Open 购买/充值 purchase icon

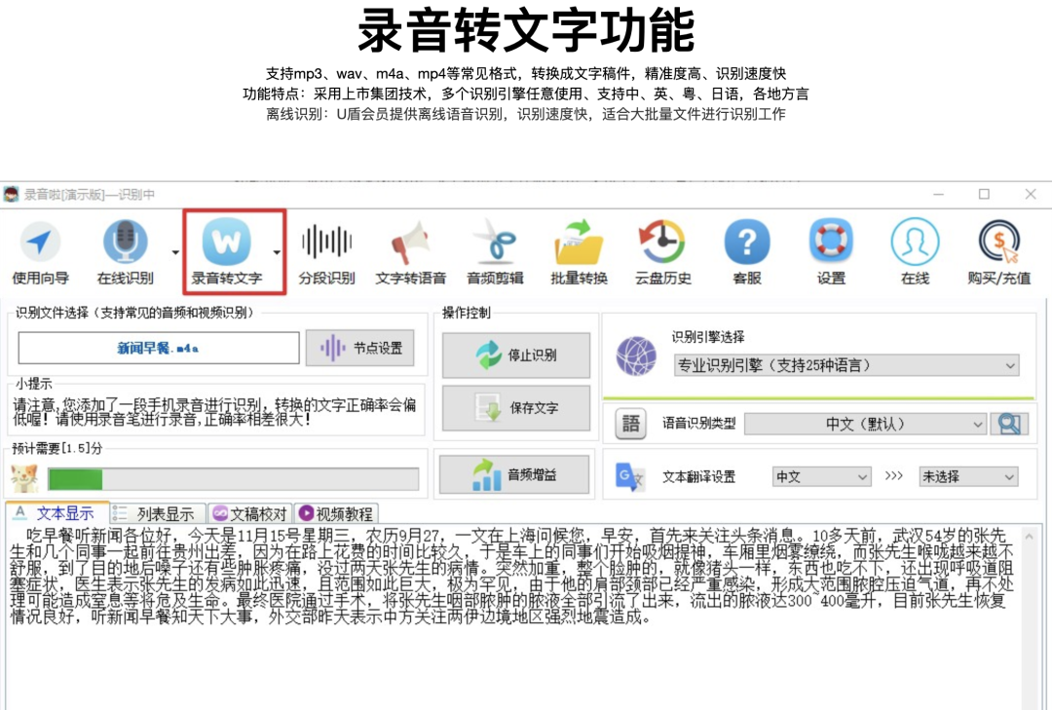pos(999,253)
